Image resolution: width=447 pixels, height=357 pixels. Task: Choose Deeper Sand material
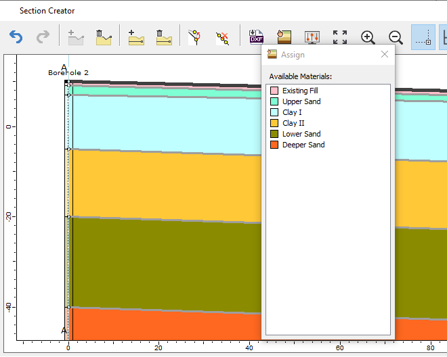pyautogui.click(x=303, y=145)
